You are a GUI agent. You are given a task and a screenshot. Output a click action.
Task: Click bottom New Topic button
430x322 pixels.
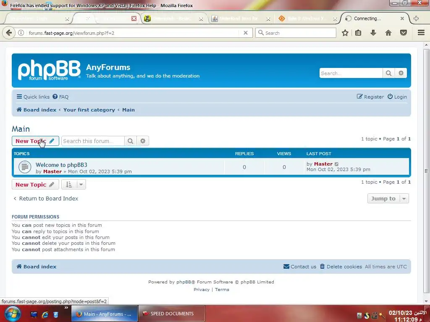pos(35,184)
